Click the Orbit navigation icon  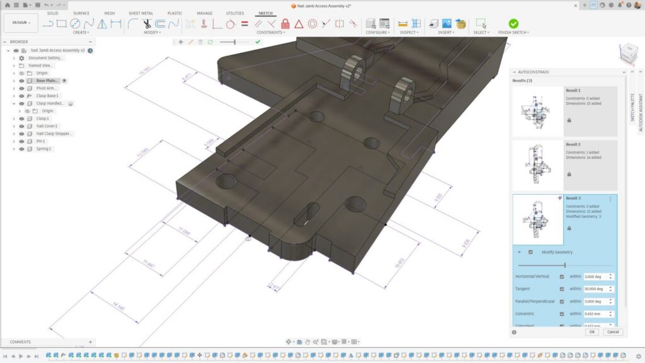[288, 342]
